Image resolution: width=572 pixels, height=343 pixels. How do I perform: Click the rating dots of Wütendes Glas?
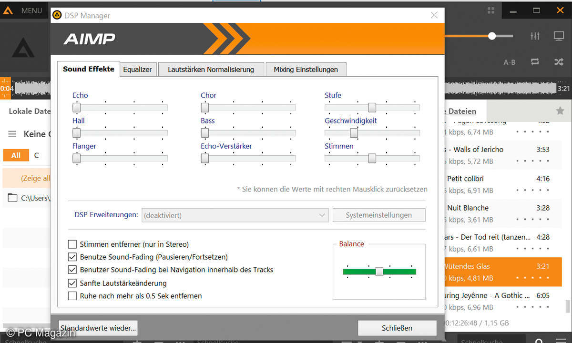(533, 278)
